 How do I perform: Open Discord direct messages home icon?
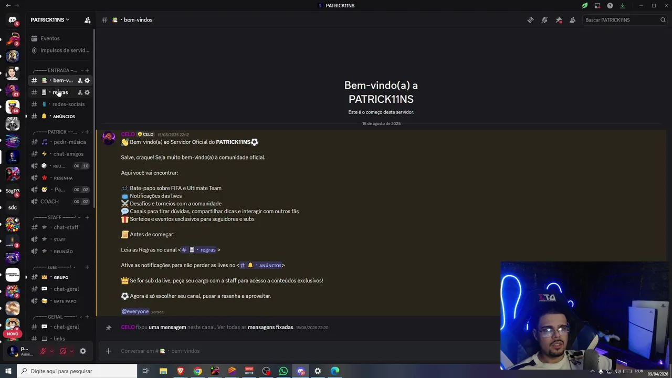click(13, 20)
